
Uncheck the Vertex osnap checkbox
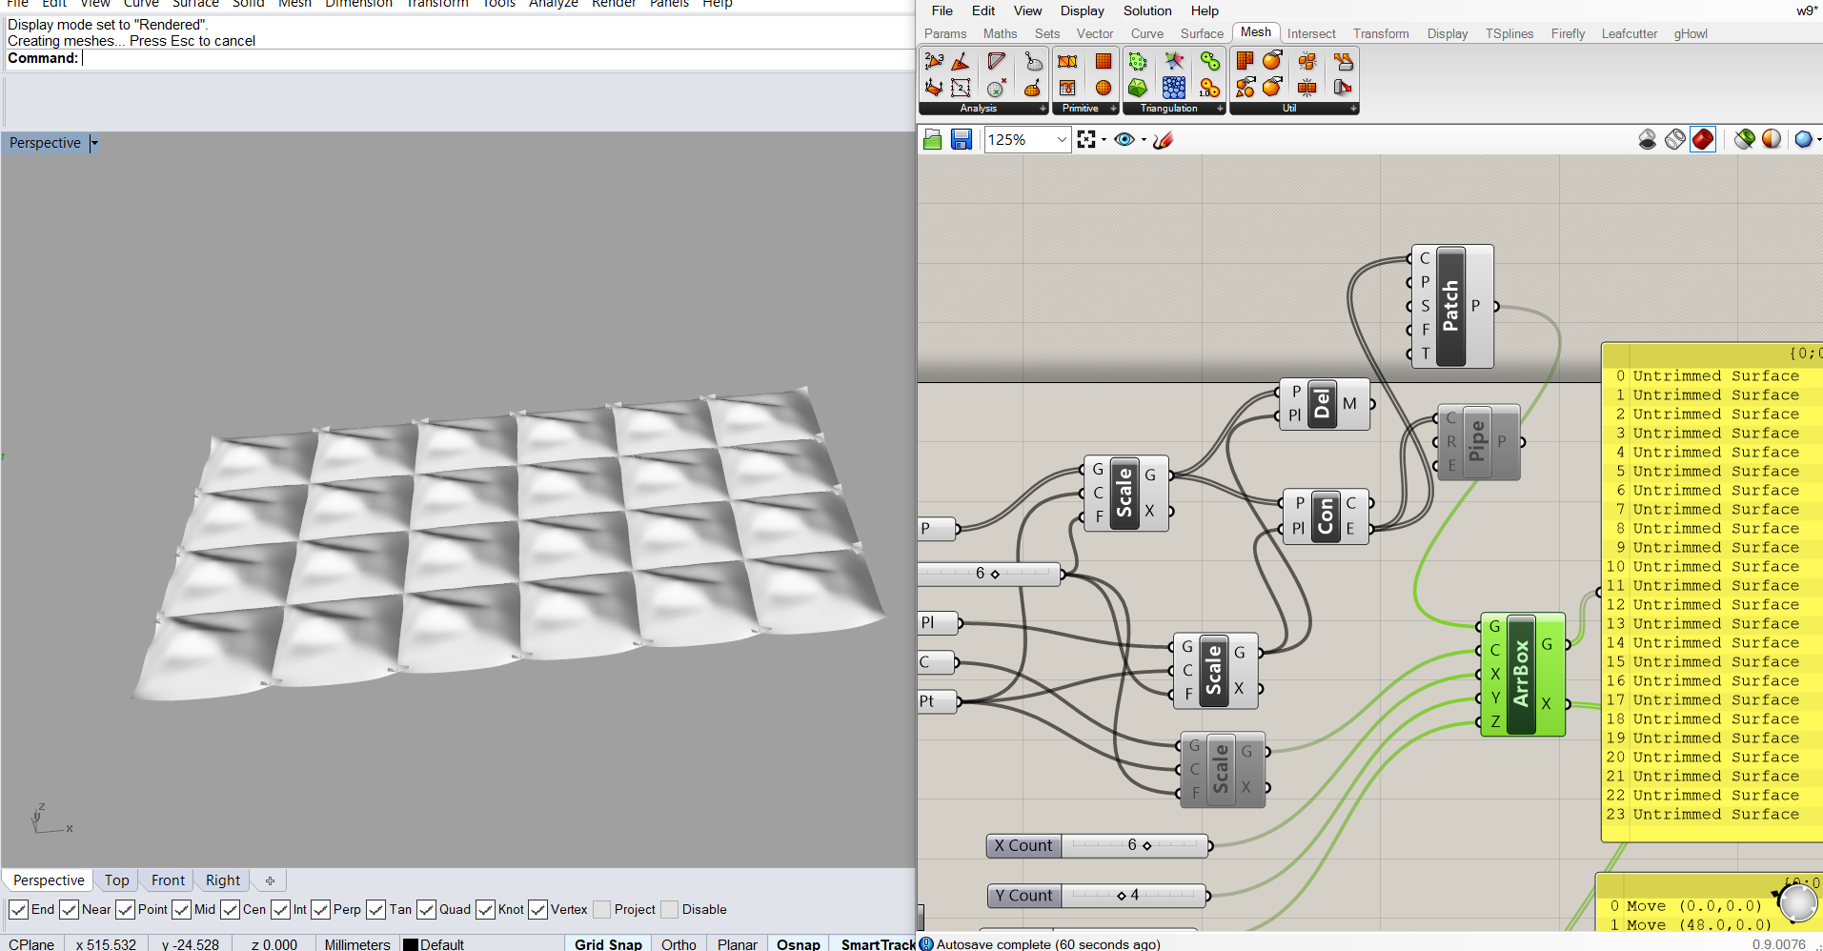[x=538, y=910]
